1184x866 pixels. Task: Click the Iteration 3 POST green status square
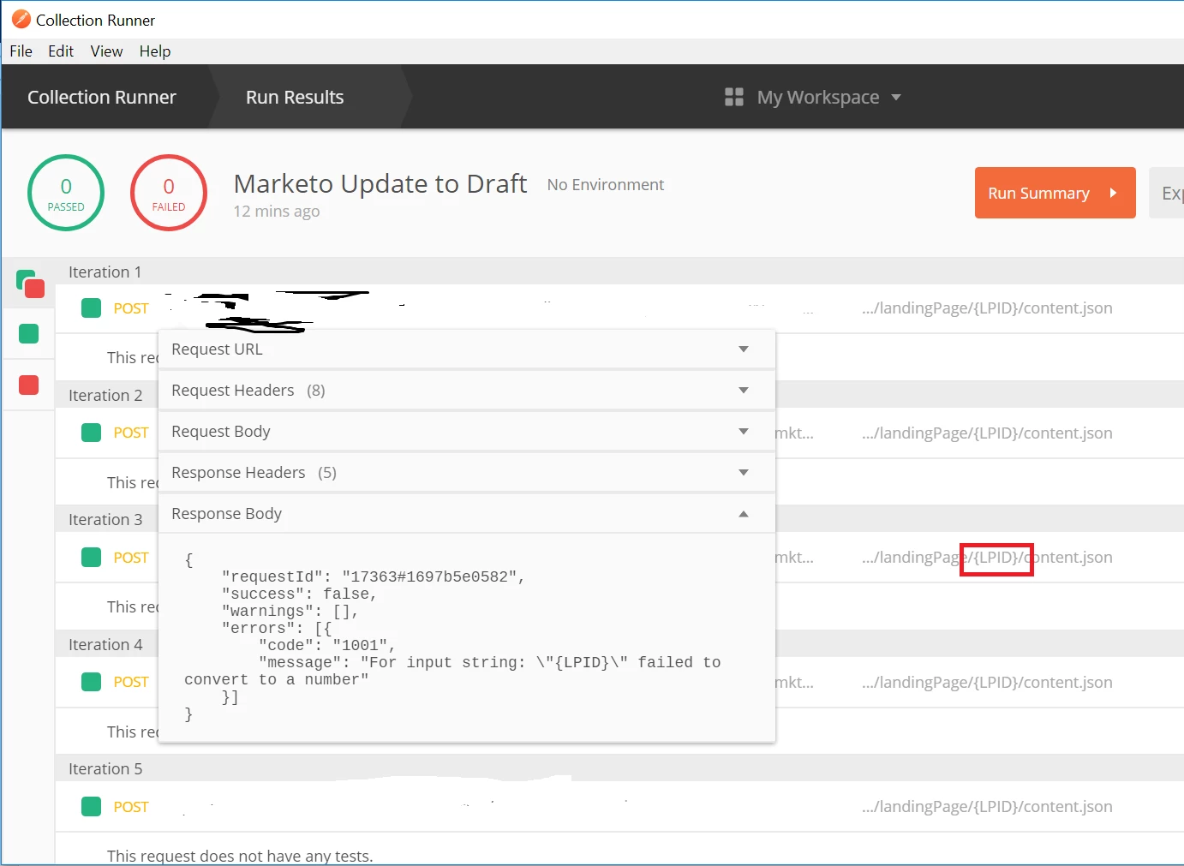(x=92, y=558)
